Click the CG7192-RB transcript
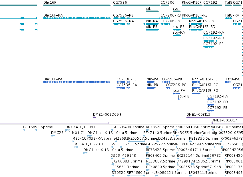This screenshot has height=177, width=243. tap(209, 47)
